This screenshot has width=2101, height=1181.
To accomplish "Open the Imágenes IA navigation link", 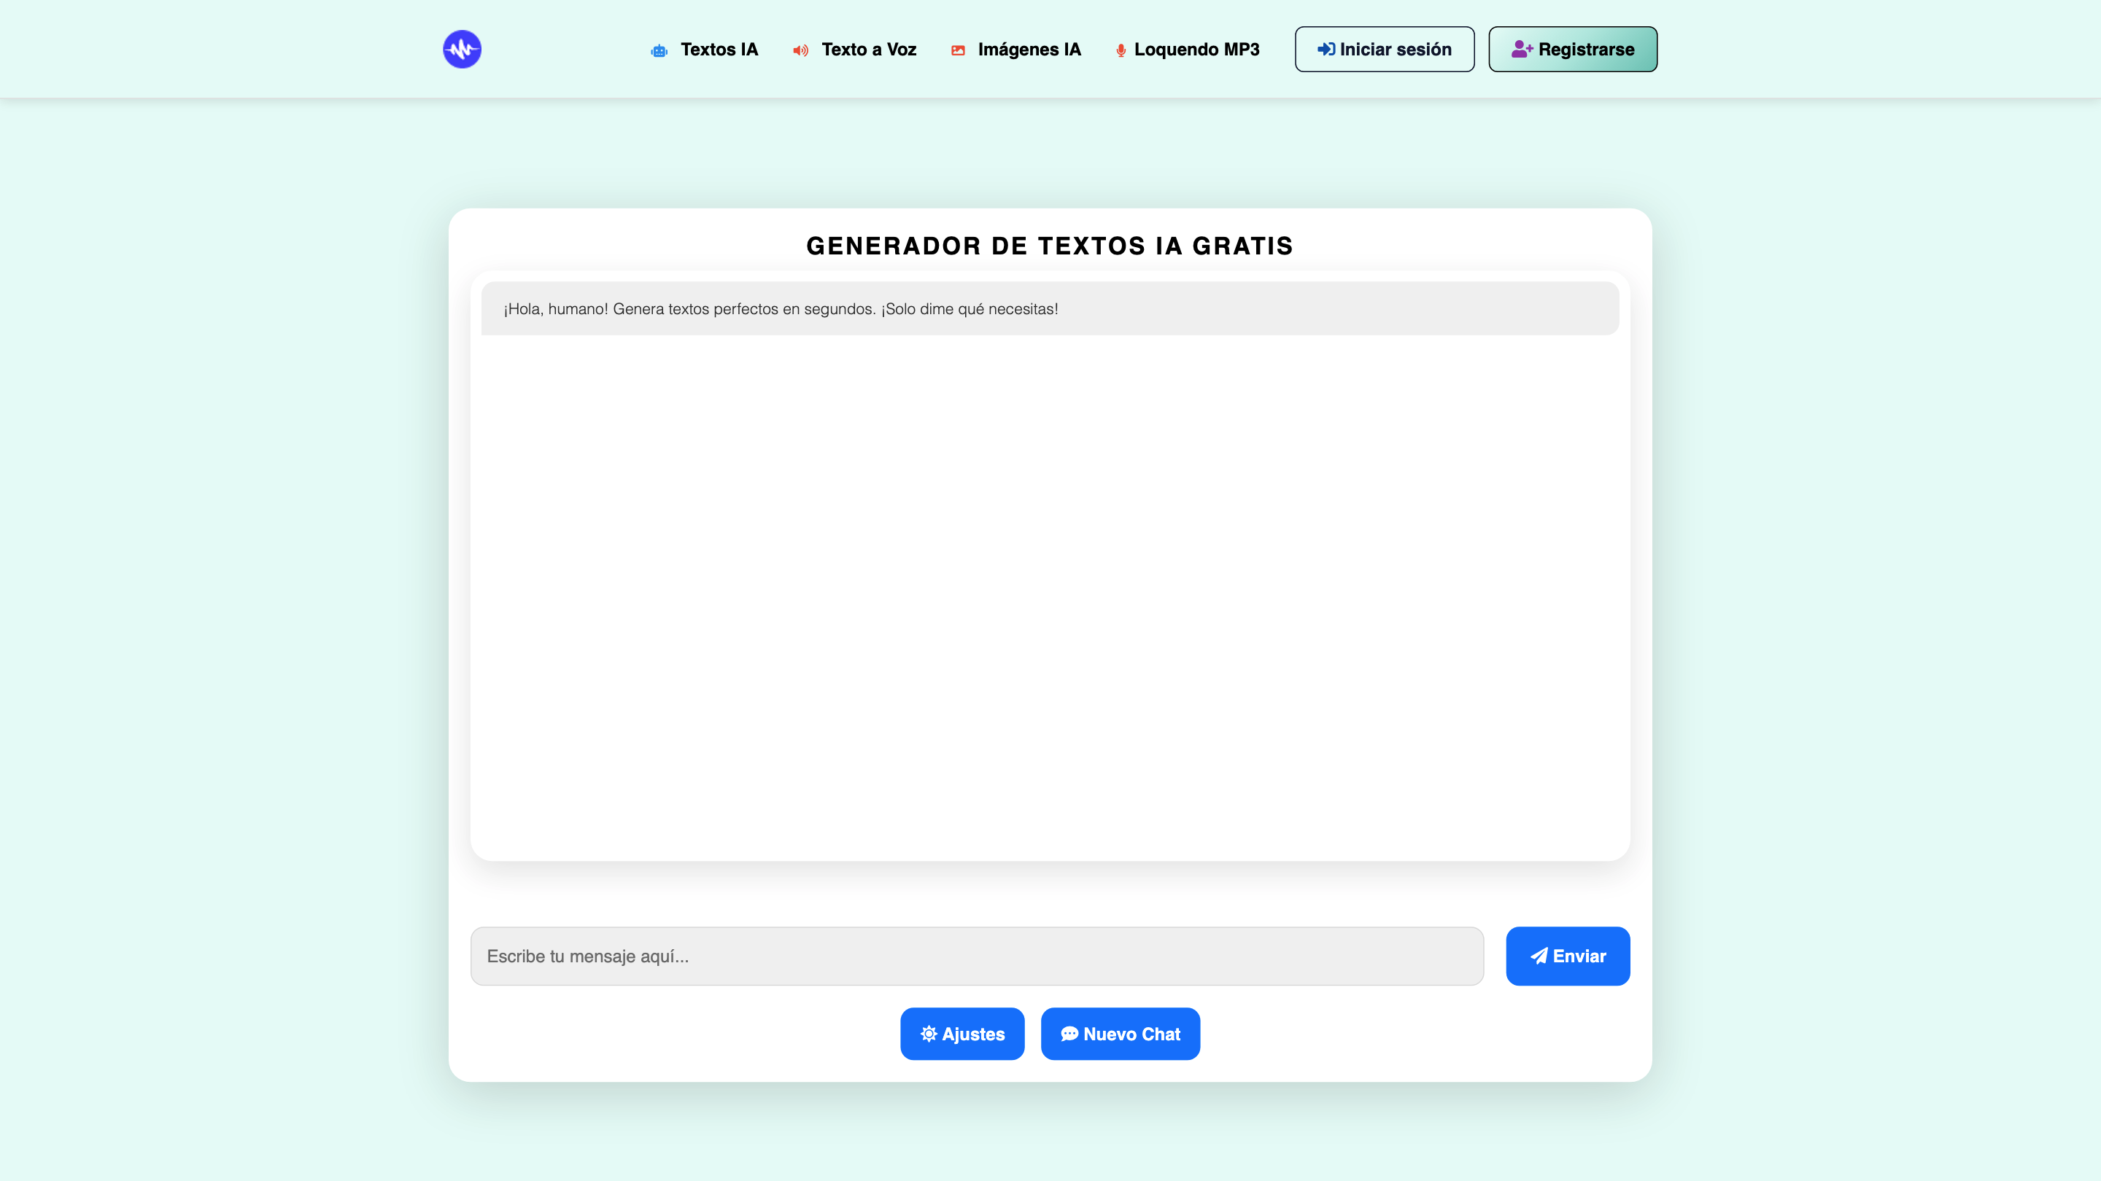I will 1029,50.
